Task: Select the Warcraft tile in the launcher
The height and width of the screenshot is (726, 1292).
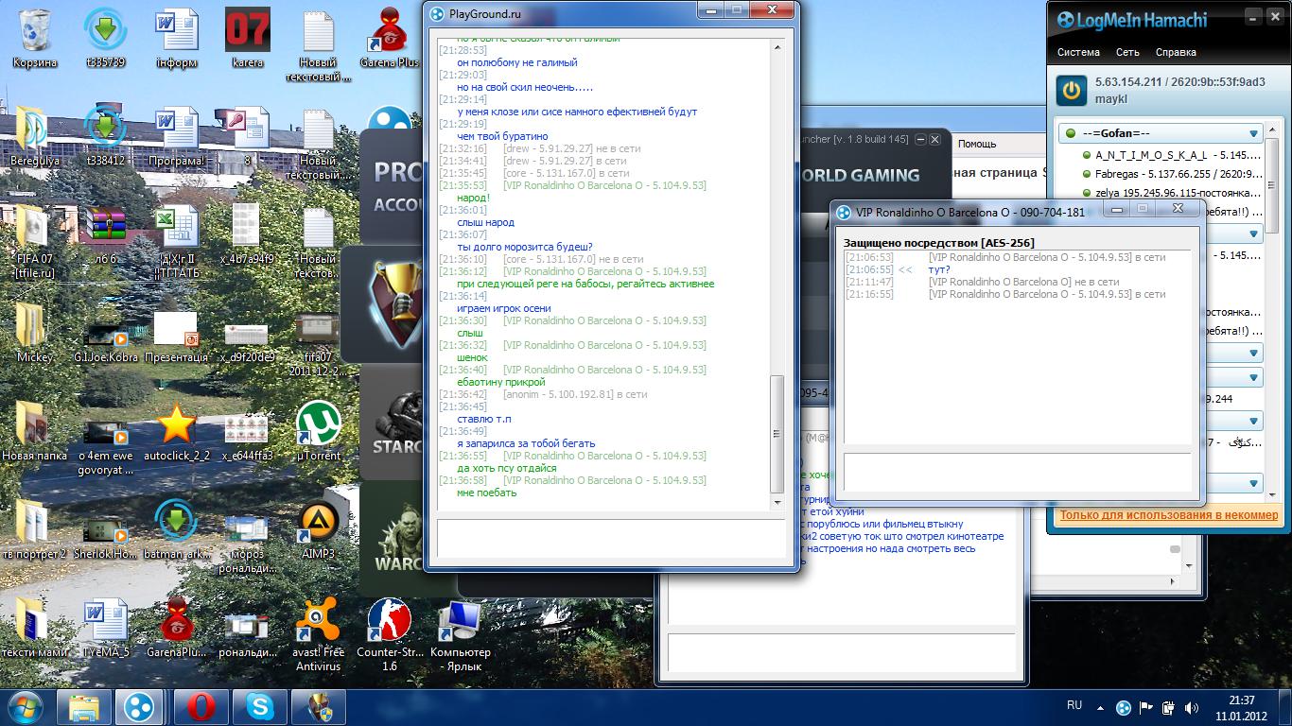Action: point(392,539)
